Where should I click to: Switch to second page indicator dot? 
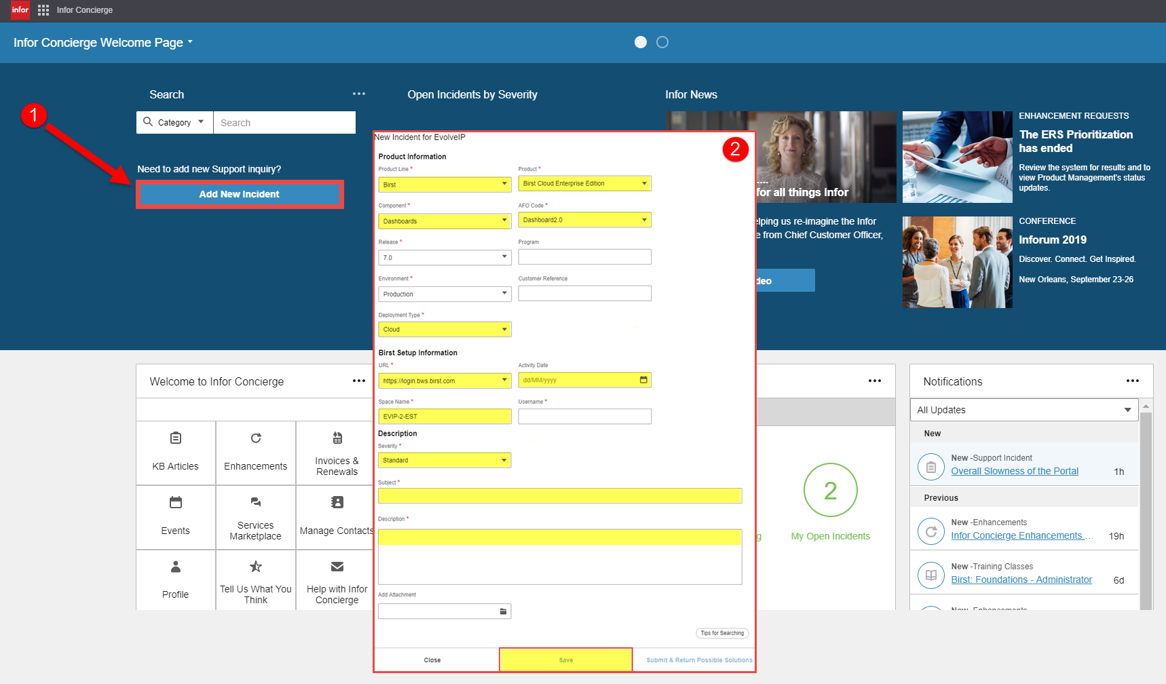[662, 42]
